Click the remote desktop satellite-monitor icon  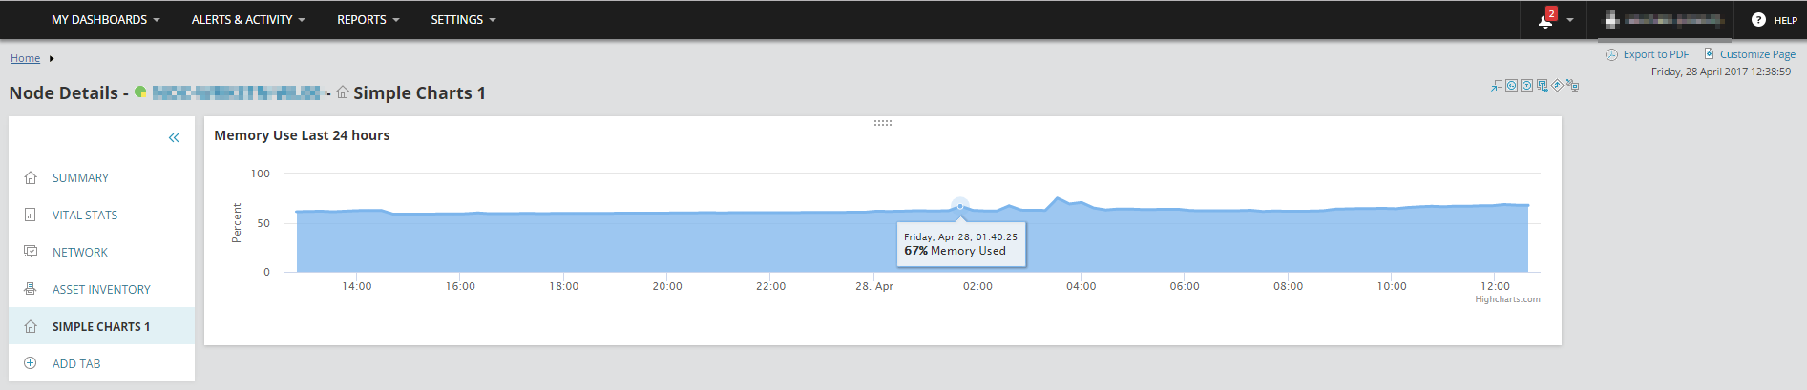tap(1572, 86)
